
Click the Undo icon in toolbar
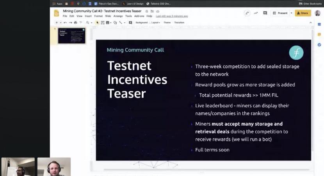click(x=65, y=23)
